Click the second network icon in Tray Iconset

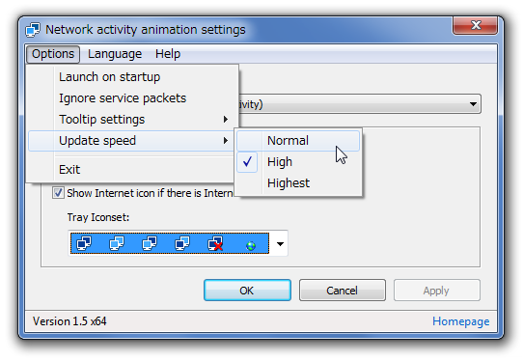(x=117, y=243)
